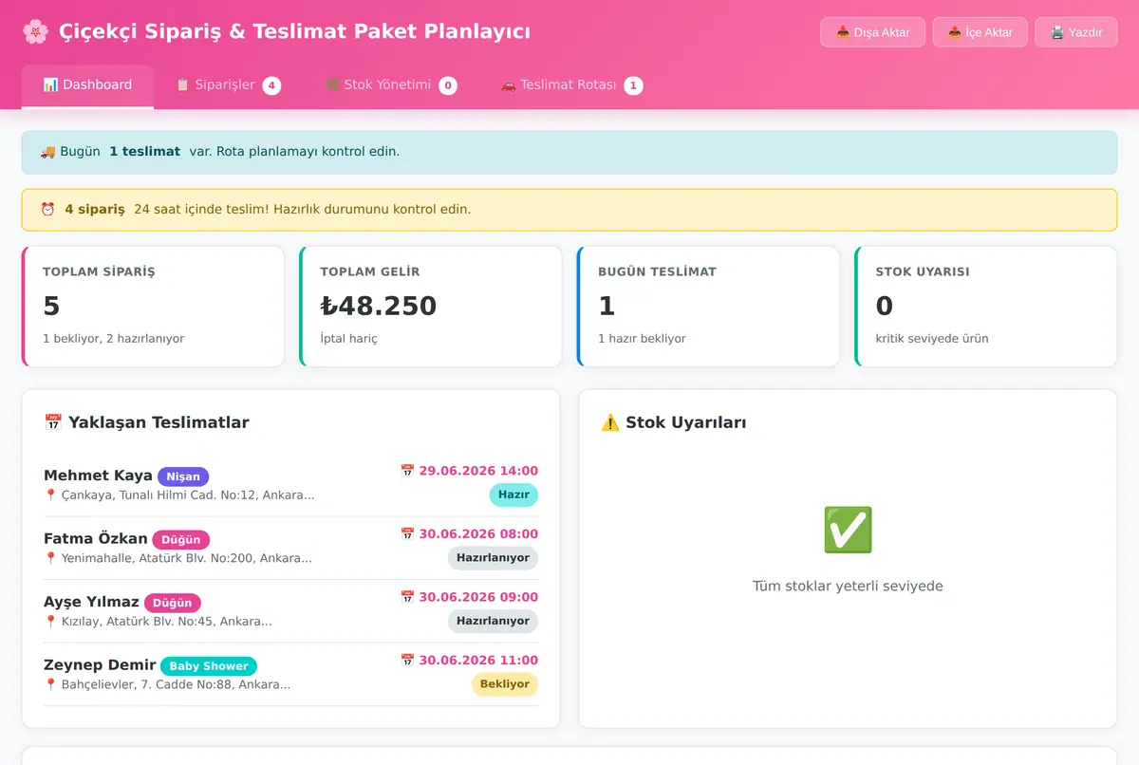Click the Baby Shower tag on Zeynep Demir
Viewport: 1139px width, 765px height.
point(209,666)
